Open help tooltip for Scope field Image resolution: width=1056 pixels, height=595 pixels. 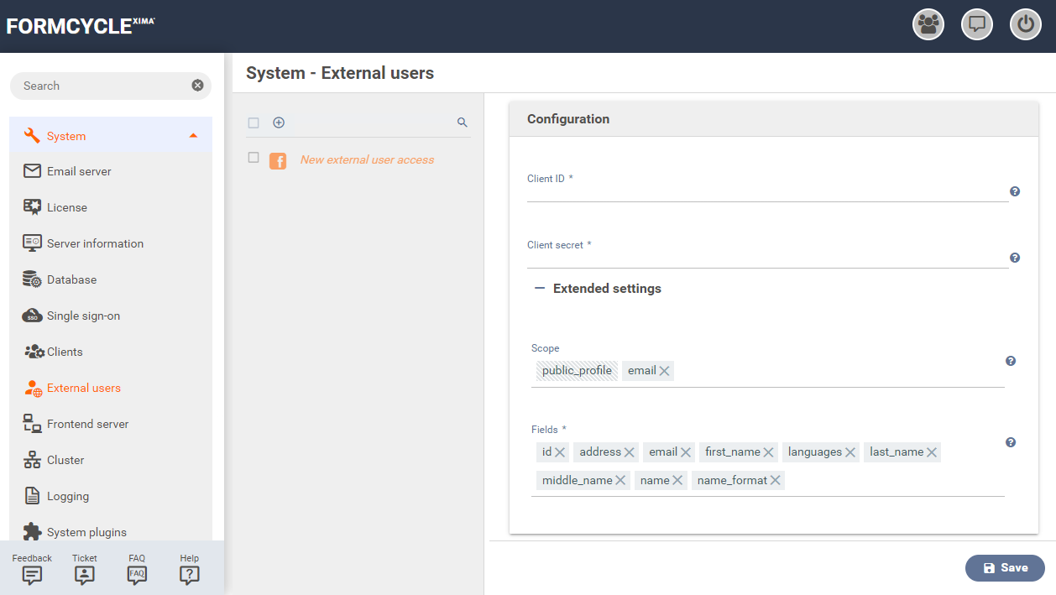[1011, 361]
